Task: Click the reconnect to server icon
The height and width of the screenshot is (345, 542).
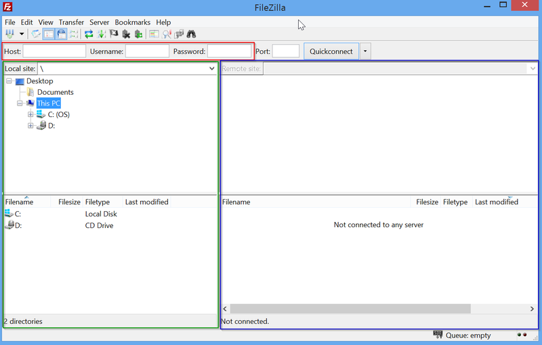Action: click(138, 34)
